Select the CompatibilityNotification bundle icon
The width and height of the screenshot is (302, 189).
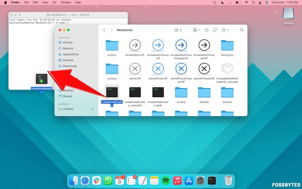tap(227, 69)
